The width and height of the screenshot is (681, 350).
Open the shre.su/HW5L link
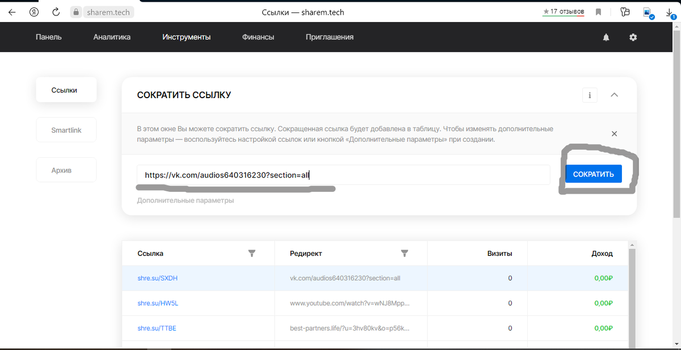pos(158,303)
